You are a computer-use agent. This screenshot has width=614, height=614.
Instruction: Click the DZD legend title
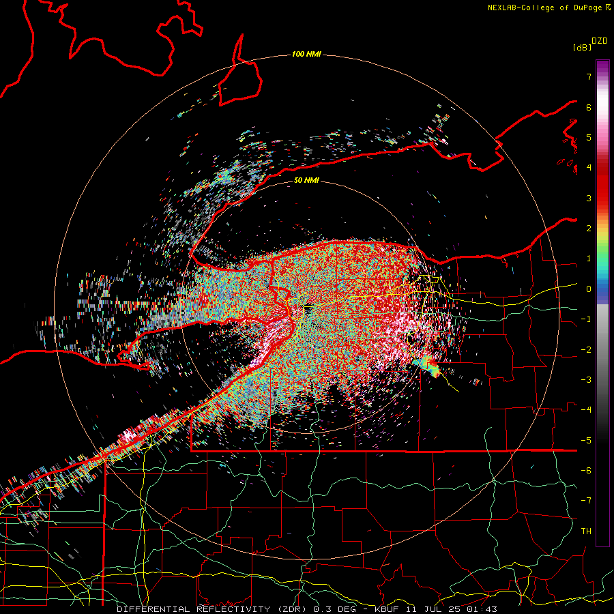[x=600, y=41]
